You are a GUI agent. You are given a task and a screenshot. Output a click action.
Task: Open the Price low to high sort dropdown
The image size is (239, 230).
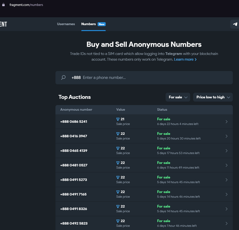pyautogui.click(x=213, y=97)
